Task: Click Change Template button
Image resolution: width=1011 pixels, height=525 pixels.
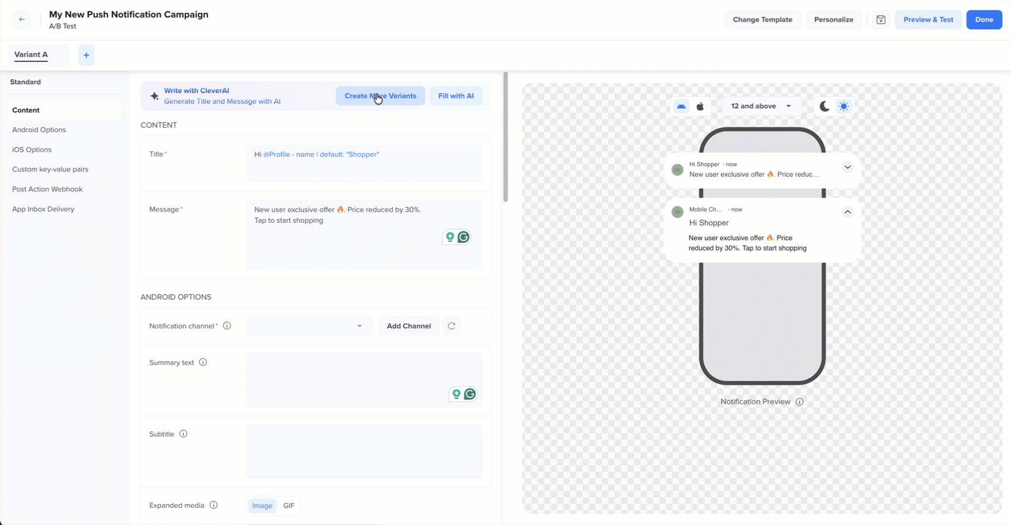Action: tap(762, 20)
